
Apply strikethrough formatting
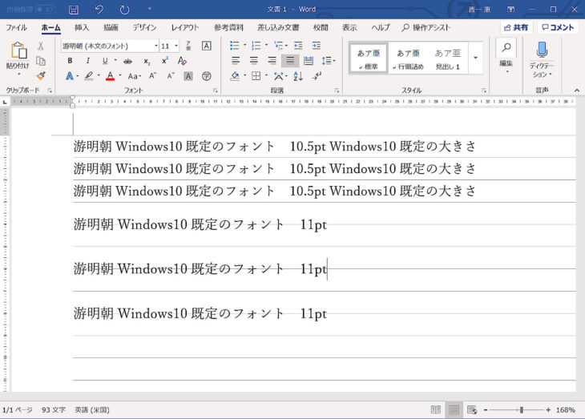click(x=127, y=61)
